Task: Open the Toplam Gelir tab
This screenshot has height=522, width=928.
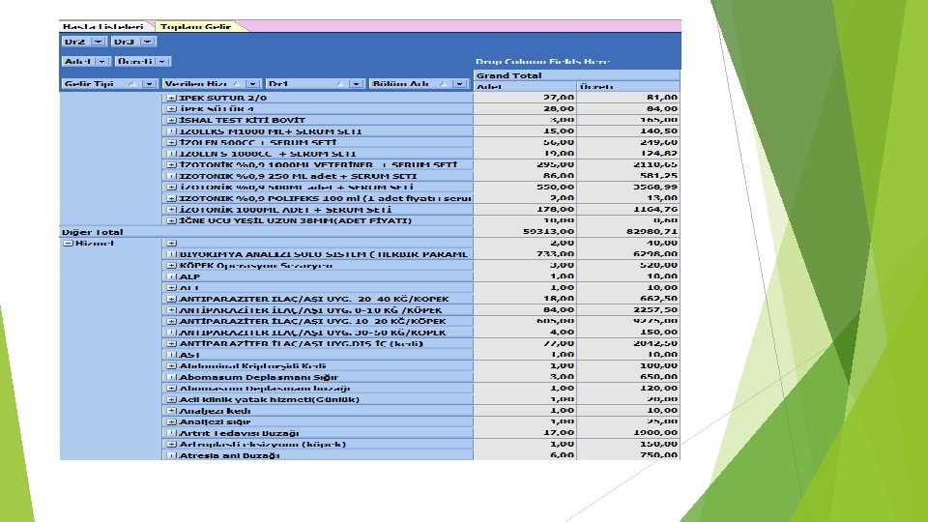Action: (x=196, y=27)
